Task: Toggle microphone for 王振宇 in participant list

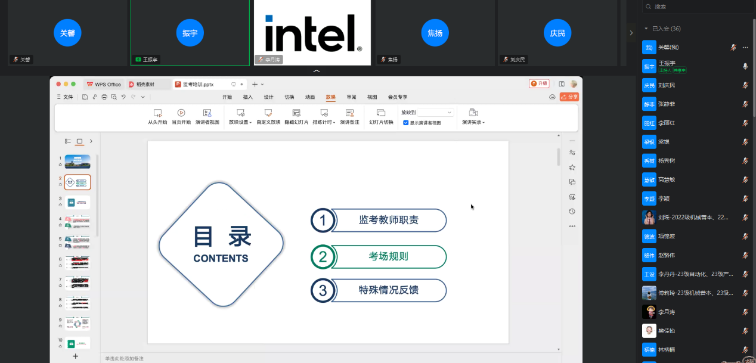Action: (745, 66)
